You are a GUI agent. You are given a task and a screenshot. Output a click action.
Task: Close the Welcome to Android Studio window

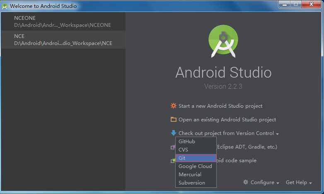click(x=311, y=4)
